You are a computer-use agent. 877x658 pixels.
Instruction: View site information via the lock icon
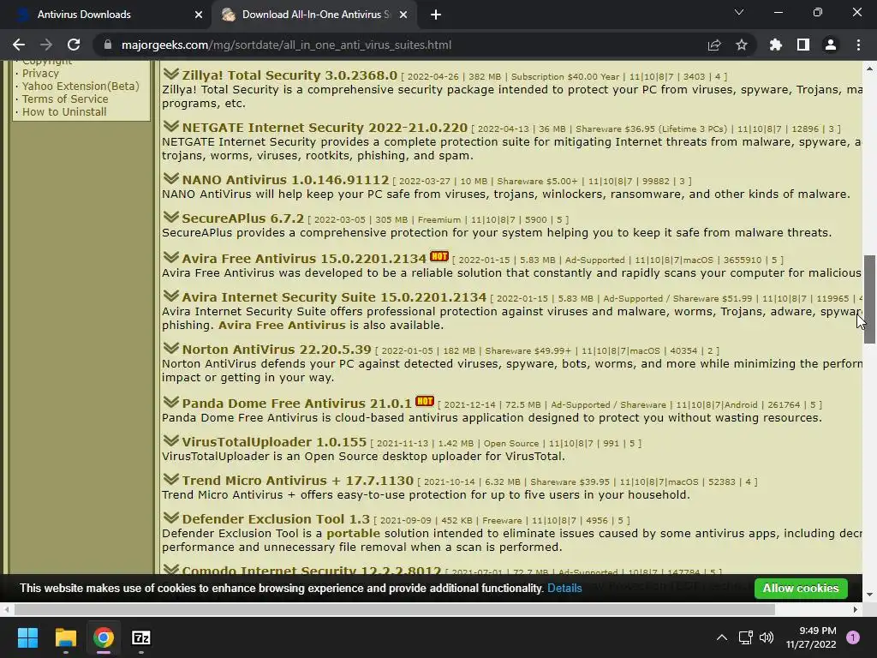click(x=108, y=45)
